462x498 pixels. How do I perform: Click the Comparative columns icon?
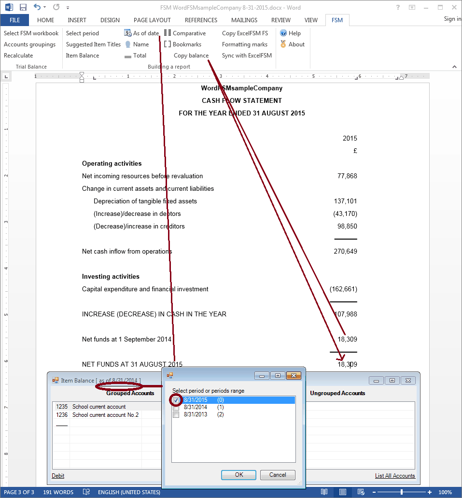[x=168, y=33]
